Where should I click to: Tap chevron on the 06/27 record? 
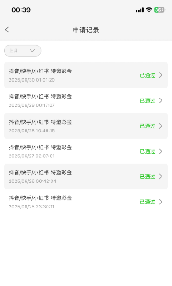[161, 151]
